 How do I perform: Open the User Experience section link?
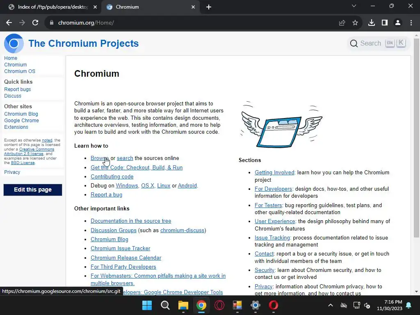tap(275, 221)
